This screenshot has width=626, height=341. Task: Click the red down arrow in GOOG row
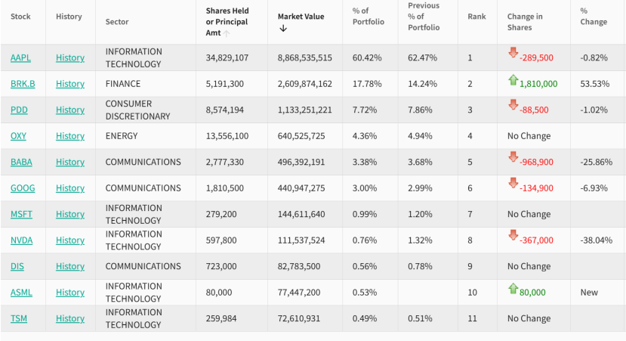(513, 184)
